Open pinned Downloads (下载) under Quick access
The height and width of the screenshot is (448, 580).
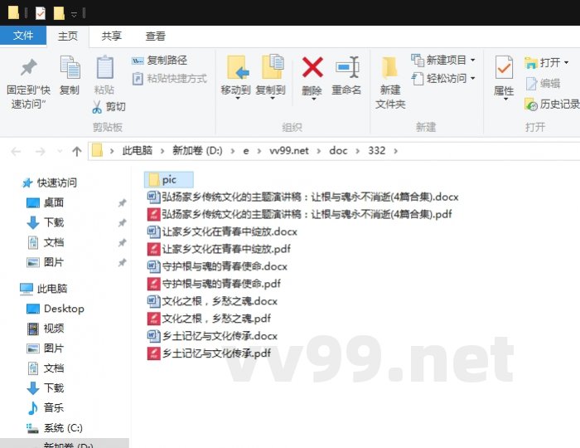pyautogui.click(x=45, y=222)
